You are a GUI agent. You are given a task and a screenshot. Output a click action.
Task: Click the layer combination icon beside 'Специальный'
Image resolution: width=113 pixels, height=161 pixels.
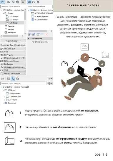(x=1, y=49)
